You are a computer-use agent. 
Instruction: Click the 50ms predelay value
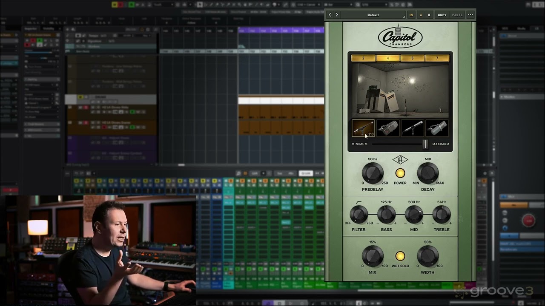[x=373, y=159]
